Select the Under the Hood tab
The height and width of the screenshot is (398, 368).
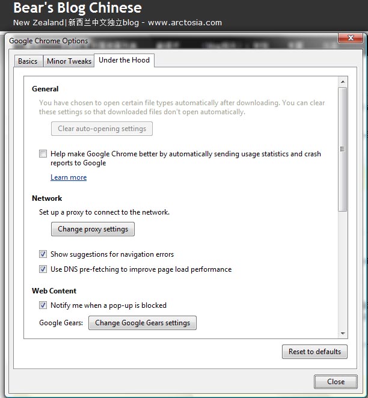pyautogui.click(x=124, y=60)
